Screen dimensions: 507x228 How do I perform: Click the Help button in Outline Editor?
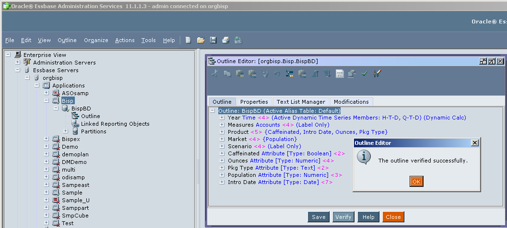tap(368, 217)
